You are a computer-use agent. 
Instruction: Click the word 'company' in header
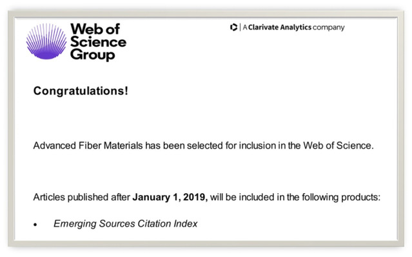click(329, 28)
